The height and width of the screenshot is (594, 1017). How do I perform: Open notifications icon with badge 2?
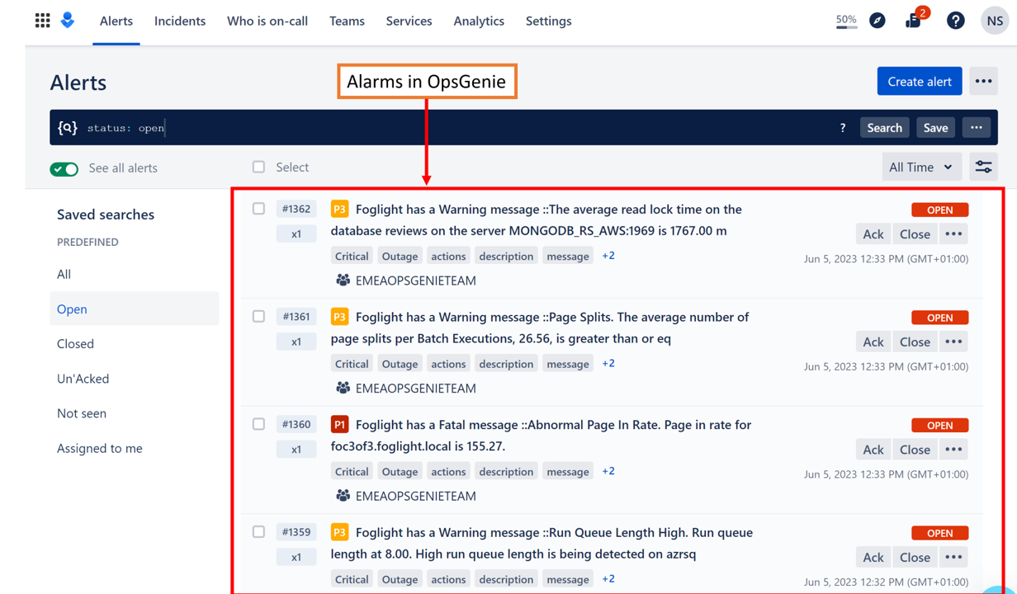[x=914, y=21]
